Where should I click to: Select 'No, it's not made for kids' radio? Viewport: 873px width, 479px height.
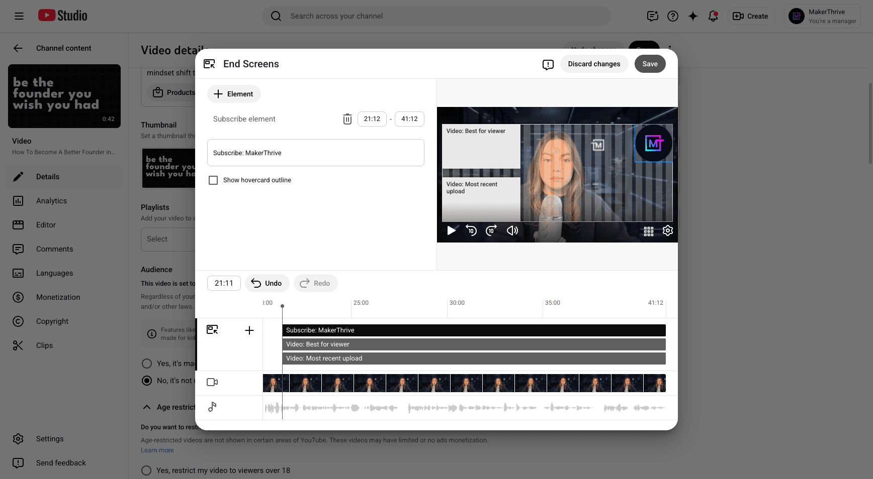147,381
